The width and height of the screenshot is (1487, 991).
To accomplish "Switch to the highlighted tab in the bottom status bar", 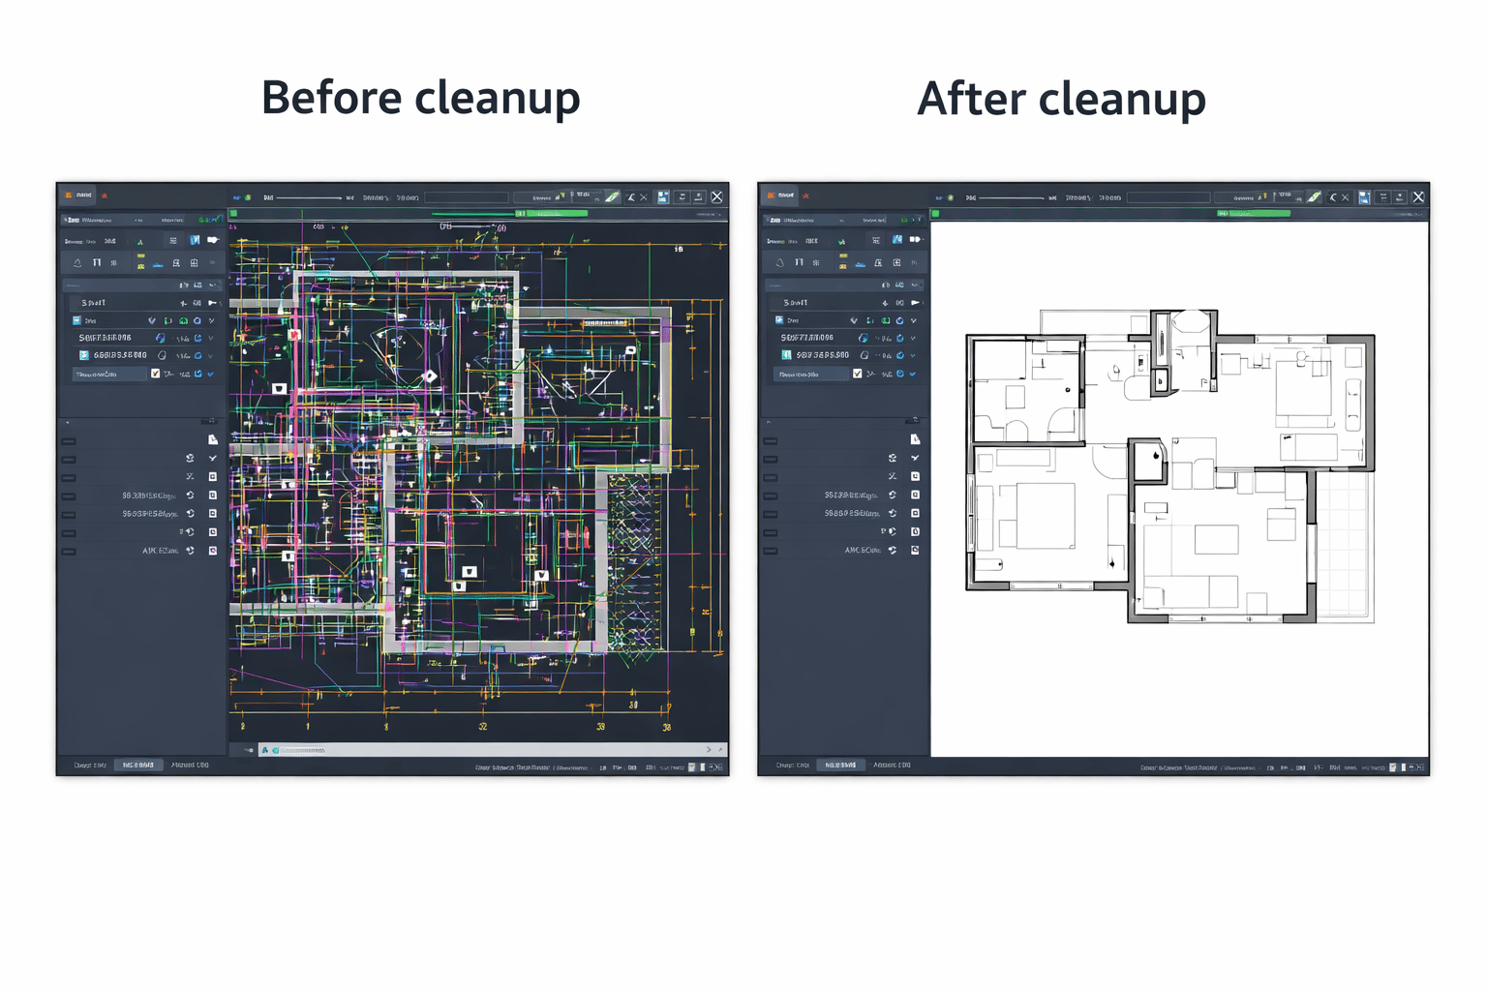I will pyautogui.click(x=137, y=765).
